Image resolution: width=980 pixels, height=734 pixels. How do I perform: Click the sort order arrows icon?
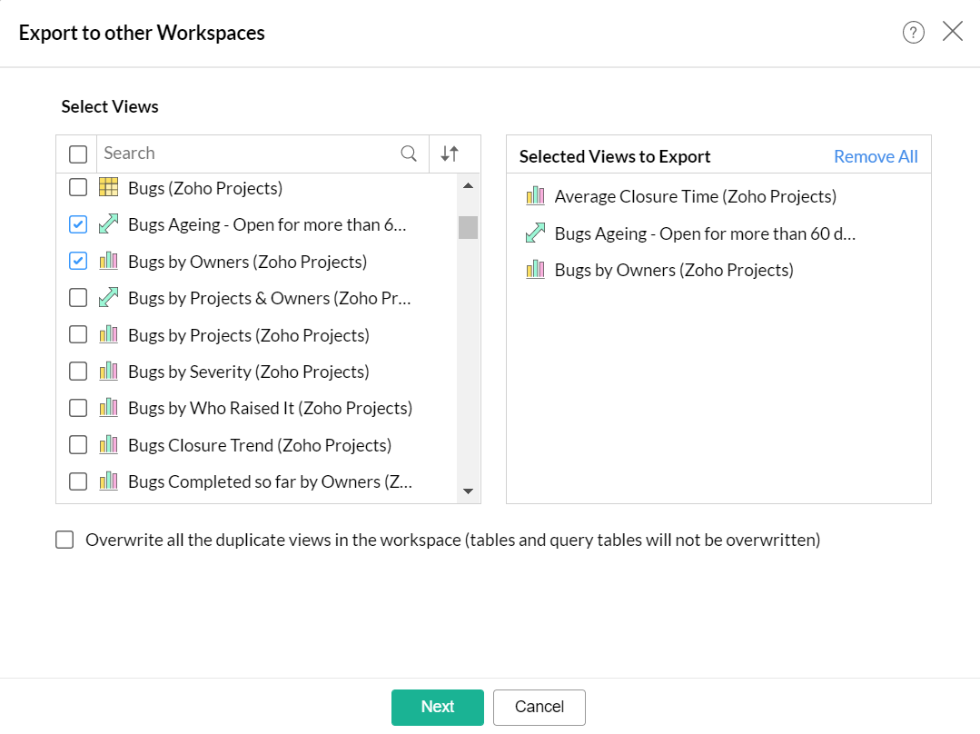pos(450,154)
